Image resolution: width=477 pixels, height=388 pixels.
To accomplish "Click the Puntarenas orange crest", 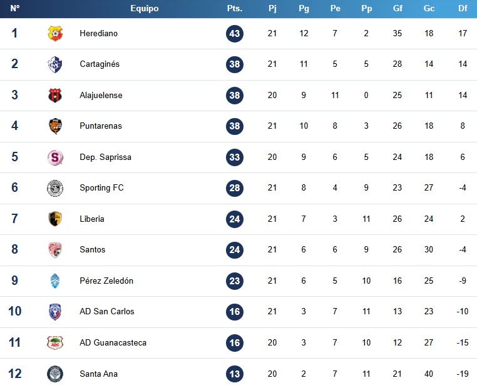I will pos(55,126).
